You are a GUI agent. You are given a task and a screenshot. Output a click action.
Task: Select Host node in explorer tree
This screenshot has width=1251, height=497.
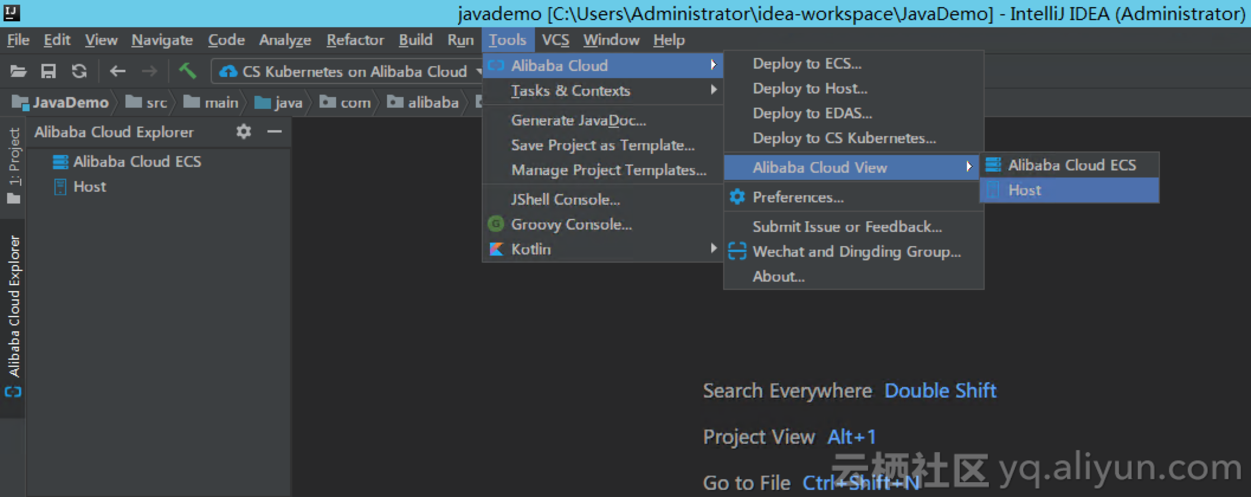click(x=80, y=187)
